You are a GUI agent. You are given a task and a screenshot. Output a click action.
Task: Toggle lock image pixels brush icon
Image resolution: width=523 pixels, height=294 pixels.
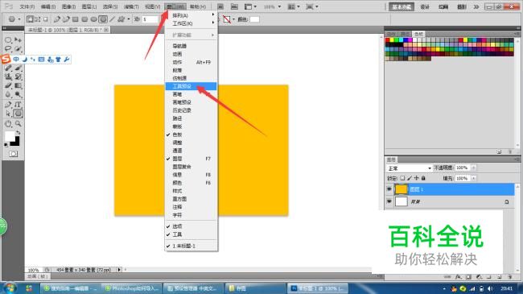click(x=410, y=178)
